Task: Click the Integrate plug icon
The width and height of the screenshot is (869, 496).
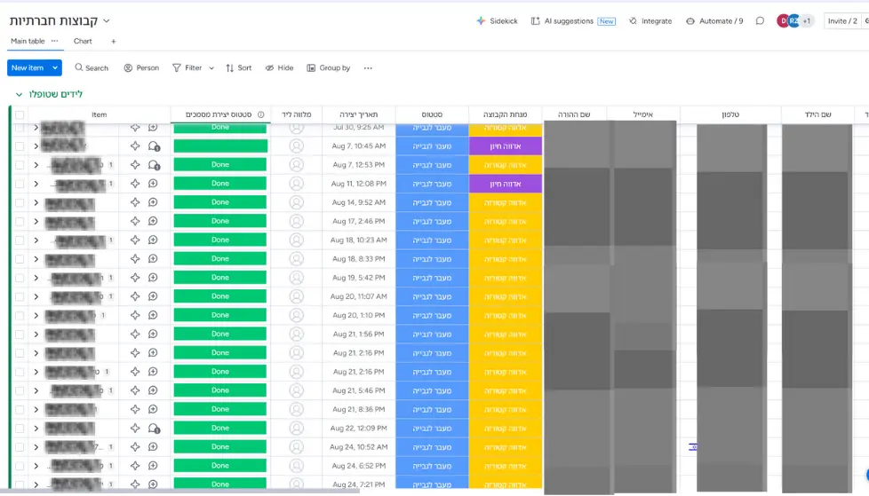Action: 633,21
